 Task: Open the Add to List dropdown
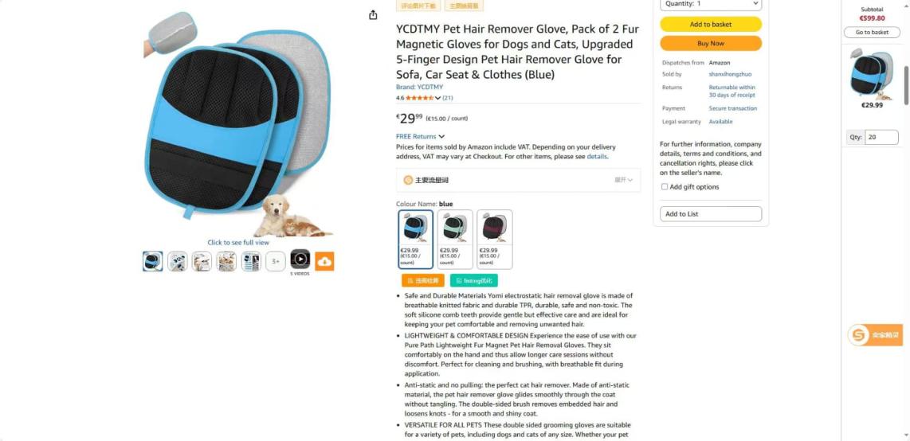pyautogui.click(x=711, y=214)
